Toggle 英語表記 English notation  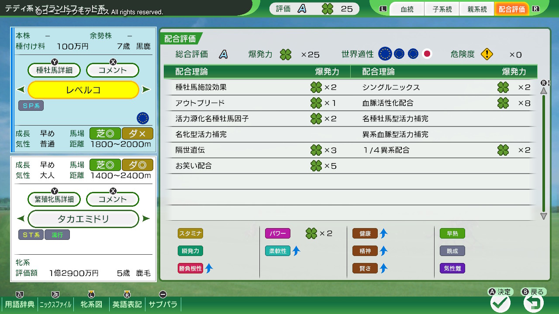(x=127, y=304)
